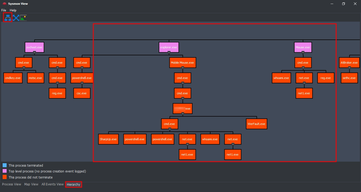This screenshot has width=361, height=192.
Task: Collapse the svchost.exe node tree
Action: pyautogui.click(x=34, y=52)
